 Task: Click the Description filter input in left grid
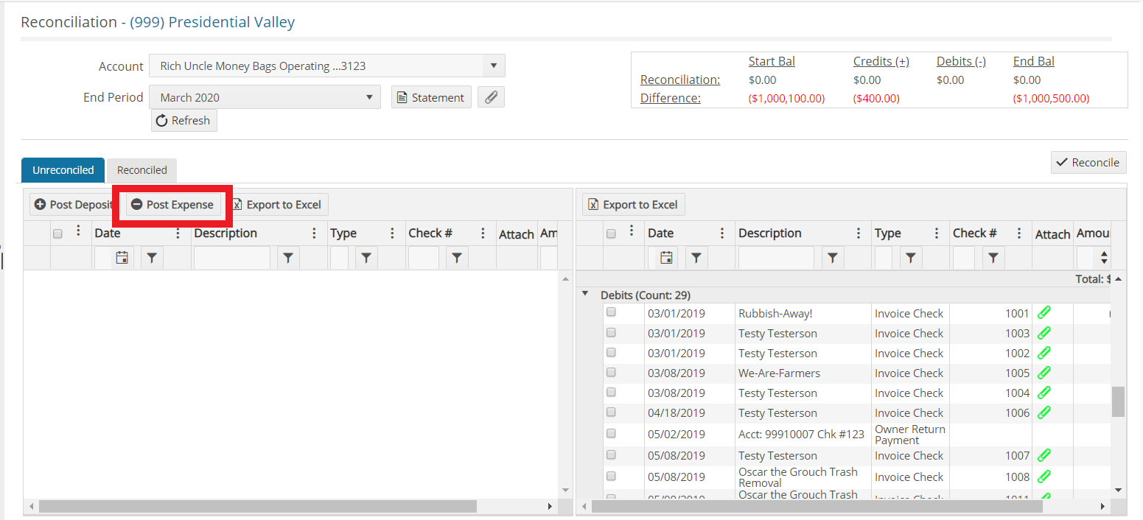point(232,258)
